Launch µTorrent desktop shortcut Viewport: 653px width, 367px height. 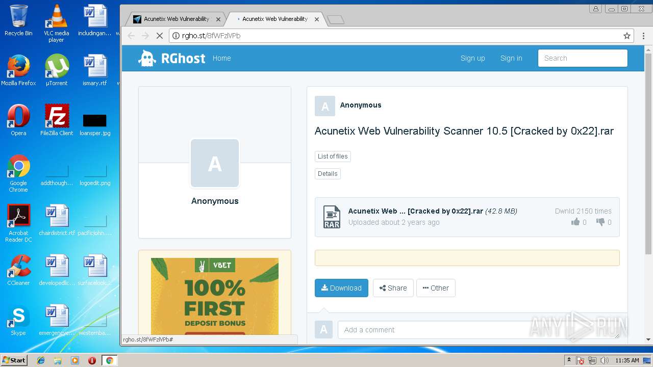coord(56,70)
